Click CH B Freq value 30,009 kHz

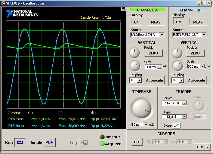(x=76, y=126)
